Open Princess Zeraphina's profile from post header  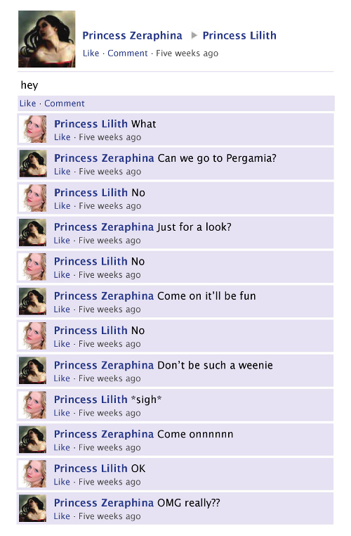tap(133, 36)
